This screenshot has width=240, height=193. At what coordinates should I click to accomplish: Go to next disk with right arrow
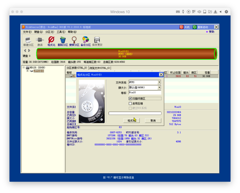tap(29, 51)
